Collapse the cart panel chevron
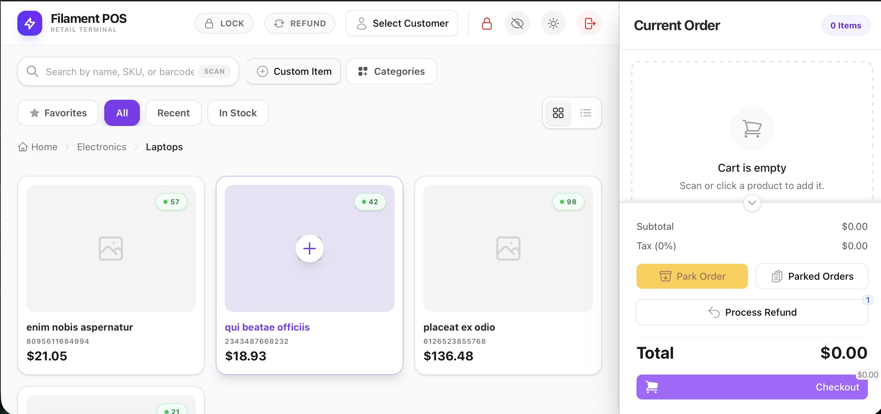 pyautogui.click(x=752, y=203)
